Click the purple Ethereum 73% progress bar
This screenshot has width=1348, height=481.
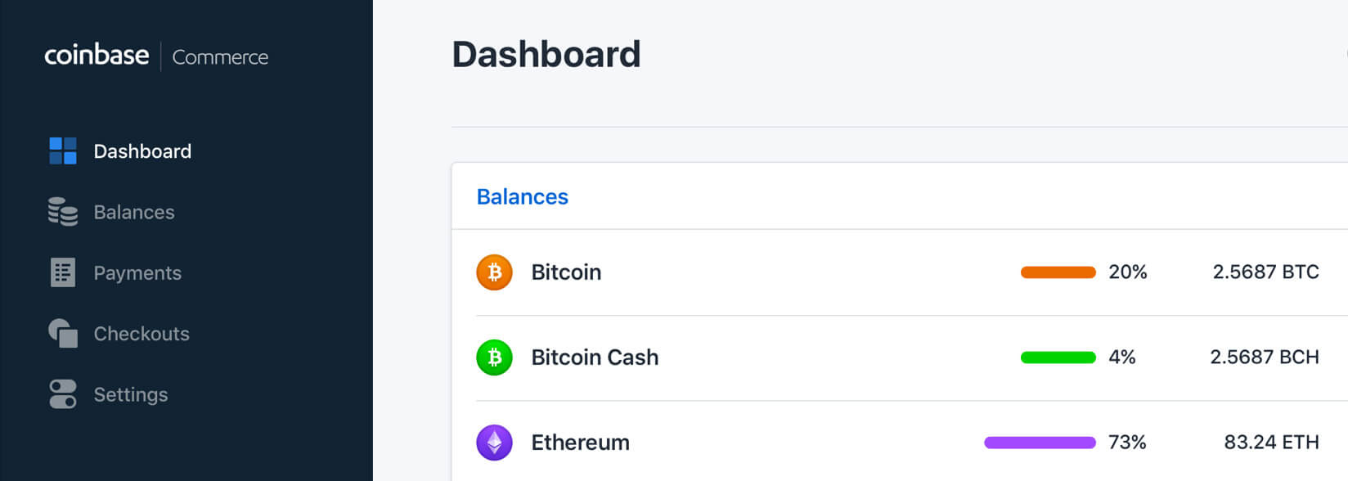click(x=1040, y=442)
